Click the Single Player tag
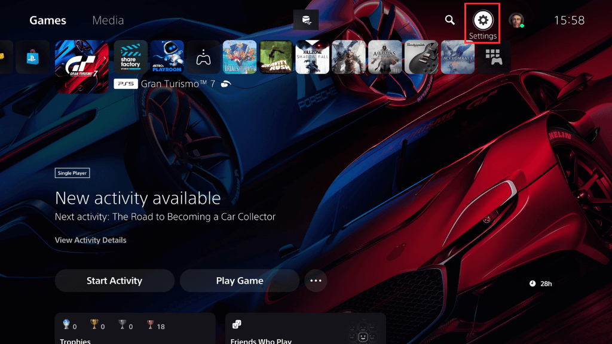 point(72,173)
